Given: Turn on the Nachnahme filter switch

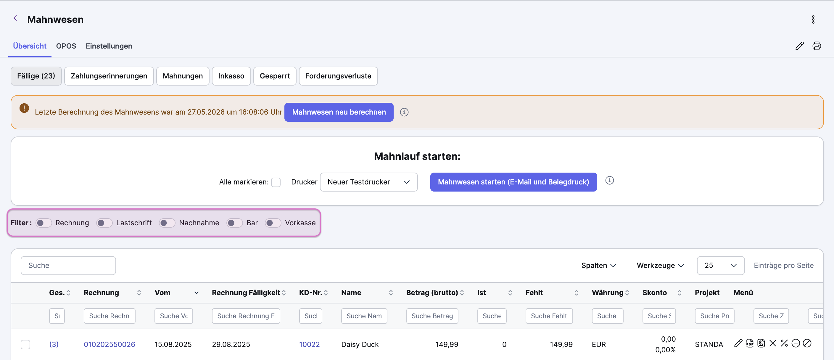Looking at the screenshot, I should point(167,223).
